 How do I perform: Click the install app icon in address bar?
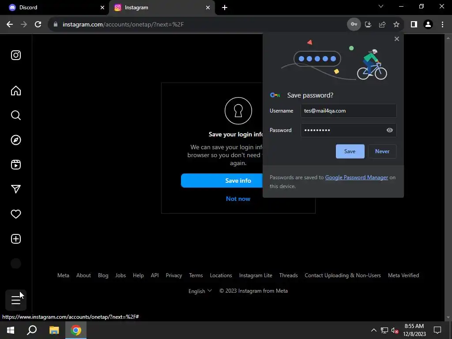point(368,24)
